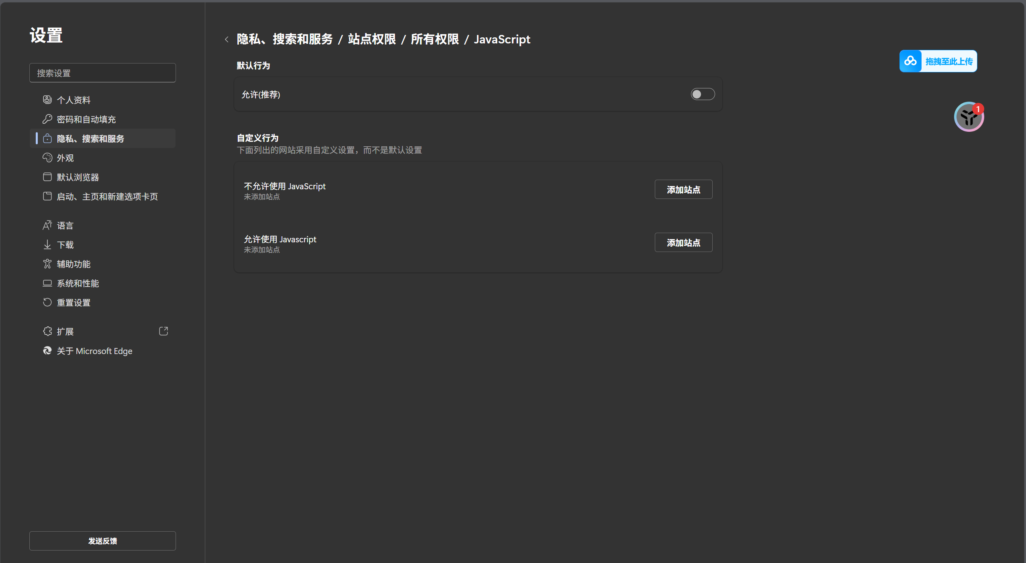Open the 语言 settings section
1026x563 pixels.
[65, 225]
